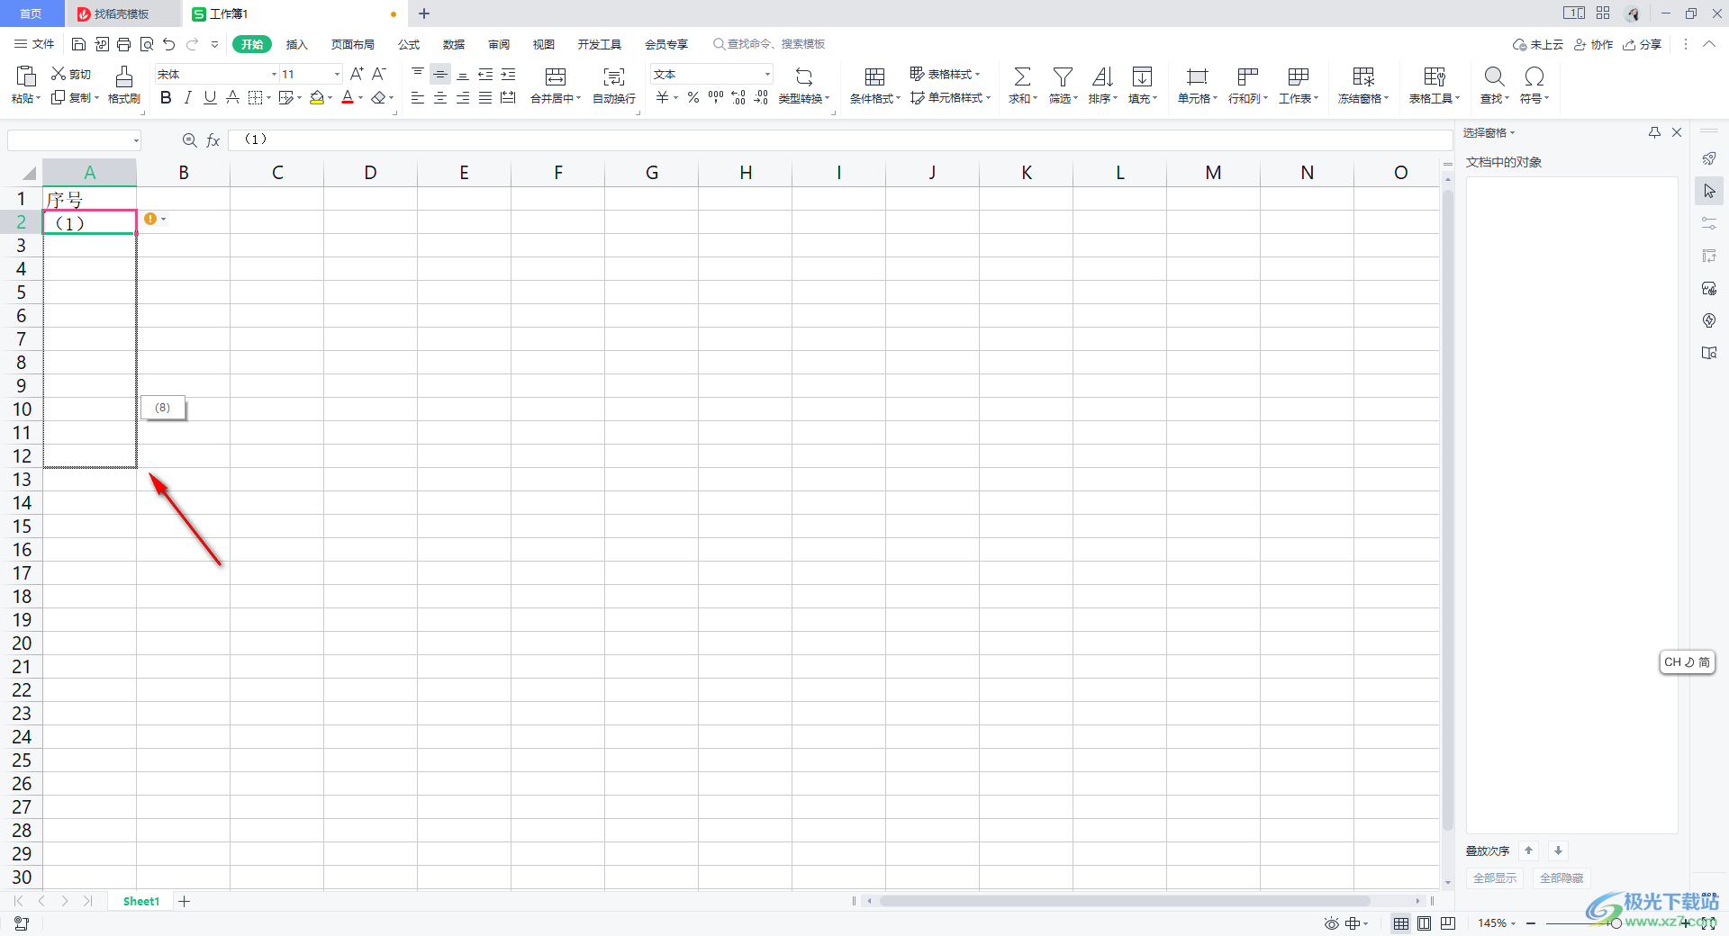1729x936 pixels.
Task: Click the Fill icon
Action: coord(1142,76)
